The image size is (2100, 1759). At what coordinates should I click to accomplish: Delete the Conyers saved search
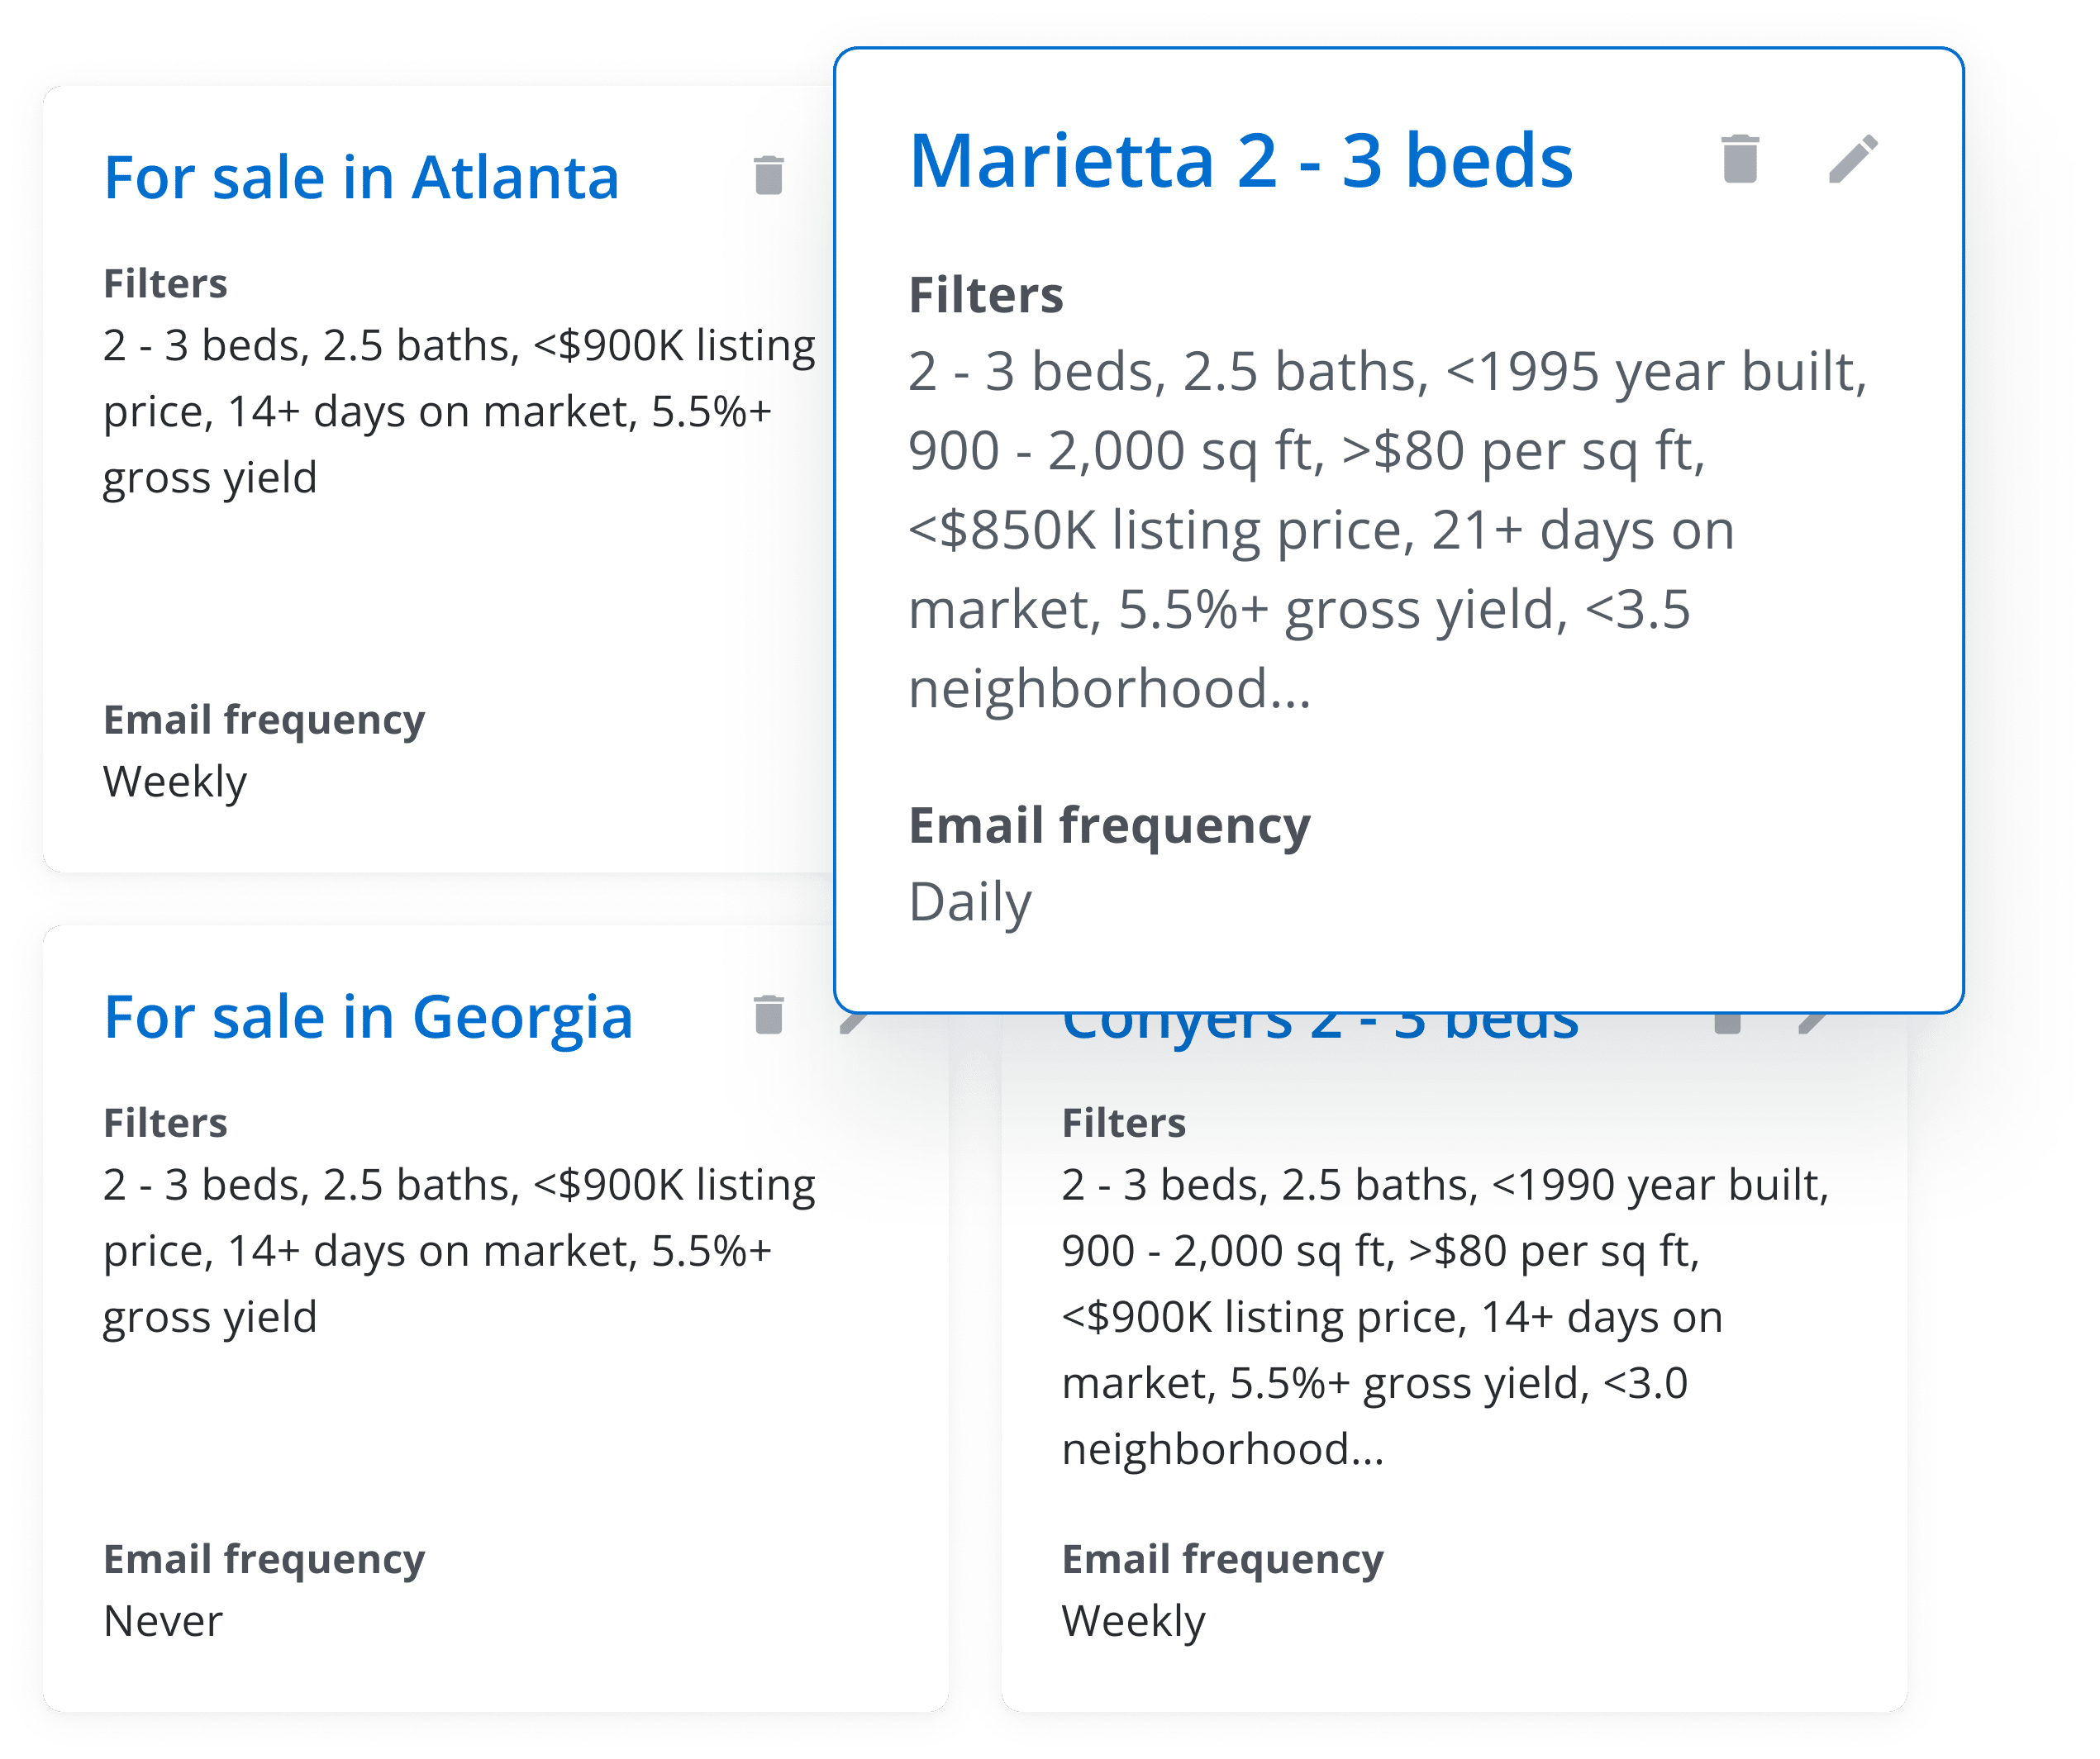[1728, 1022]
